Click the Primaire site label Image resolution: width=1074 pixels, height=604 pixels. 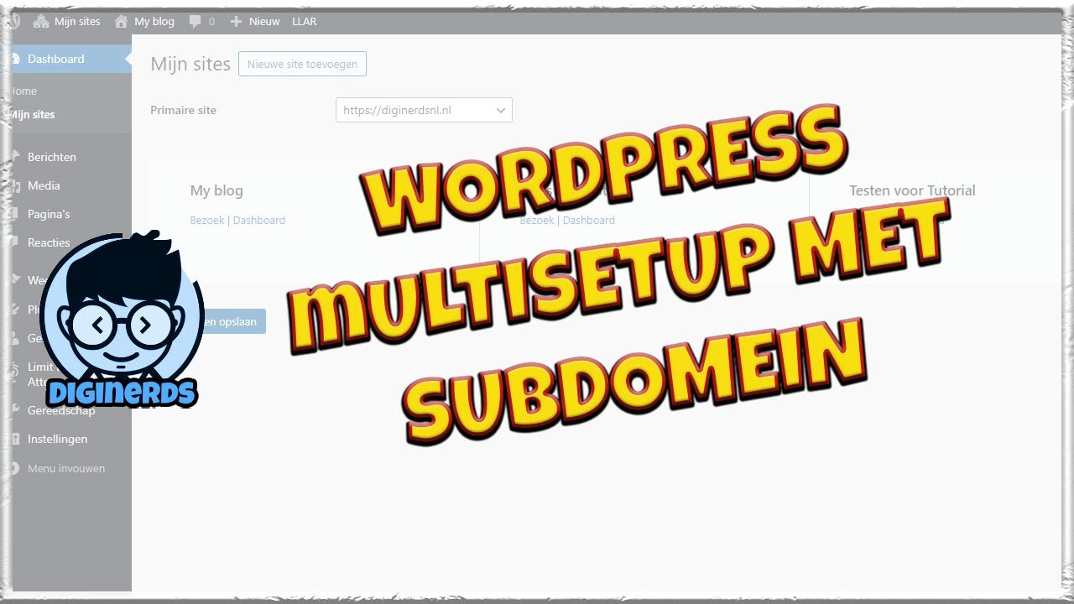click(183, 110)
